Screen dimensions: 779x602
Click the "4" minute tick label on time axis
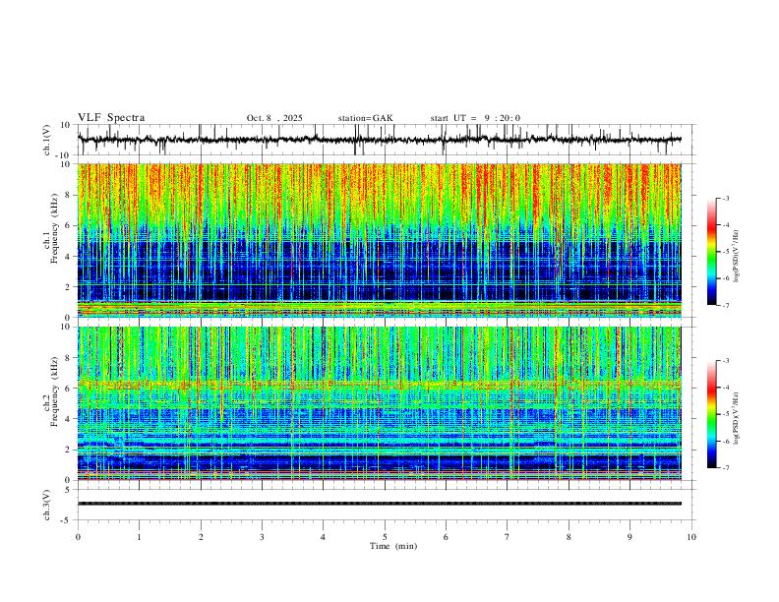pos(324,537)
